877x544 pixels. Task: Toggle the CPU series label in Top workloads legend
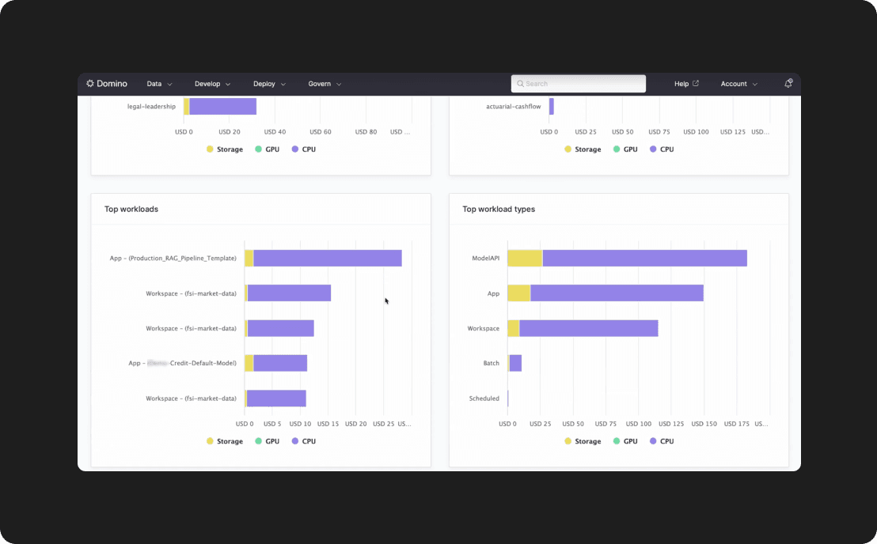[308, 441]
